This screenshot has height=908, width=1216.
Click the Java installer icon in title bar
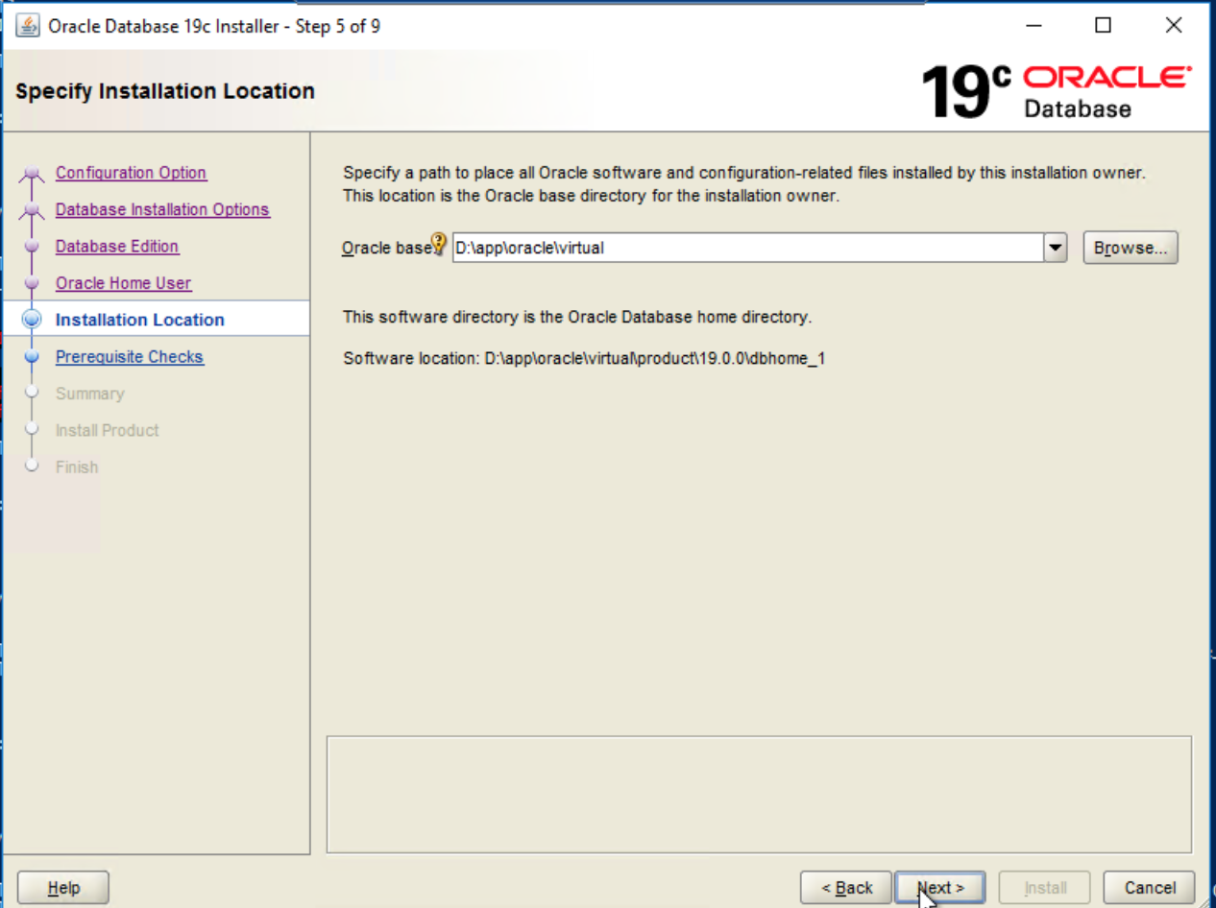[30, 26]
